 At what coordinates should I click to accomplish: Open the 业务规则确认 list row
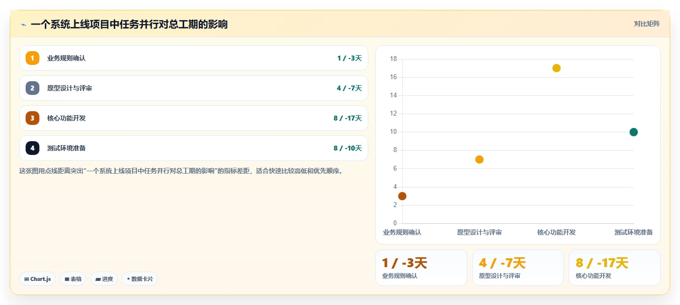pos(194,58)
